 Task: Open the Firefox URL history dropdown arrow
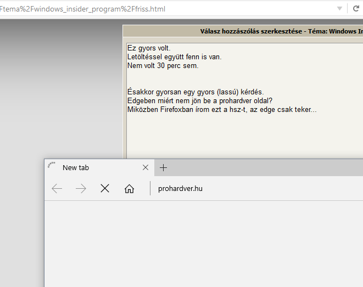tap(339, 9)
